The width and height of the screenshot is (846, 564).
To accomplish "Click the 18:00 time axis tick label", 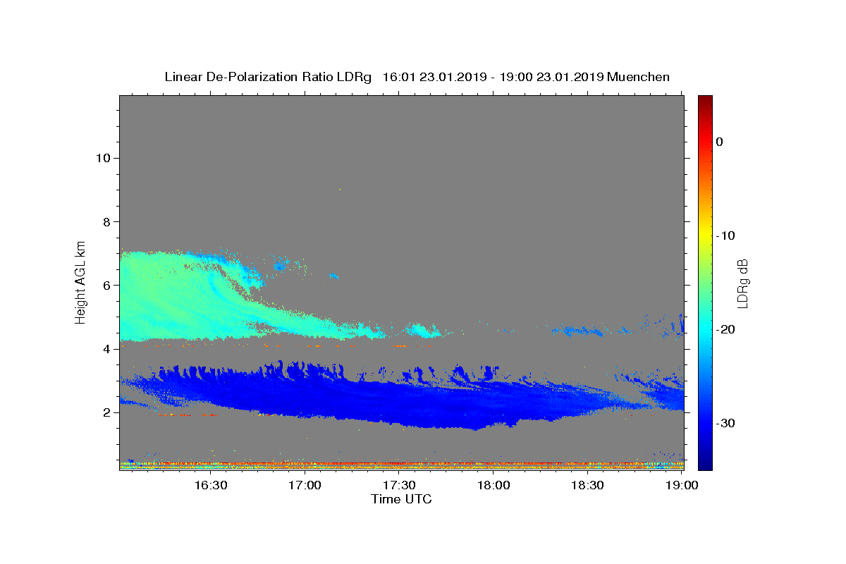I will point(493,486).
